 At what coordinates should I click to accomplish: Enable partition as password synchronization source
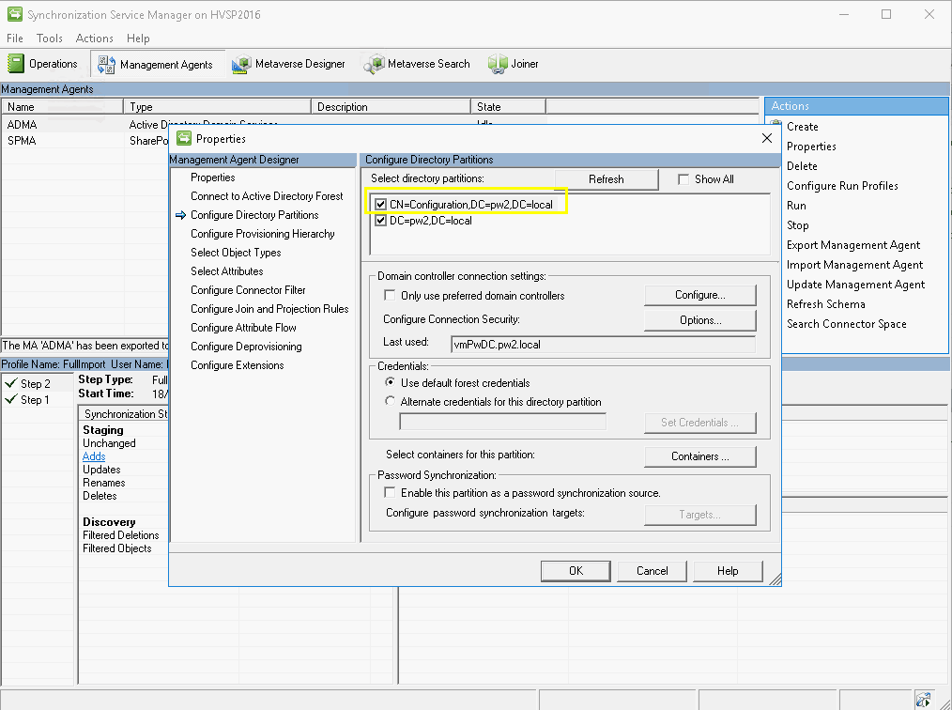pos(390,492)
